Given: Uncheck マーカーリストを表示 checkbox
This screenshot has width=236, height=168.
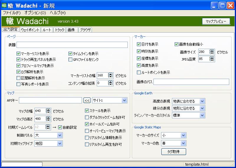Looking at the screenshot, I should coord(18,53).
